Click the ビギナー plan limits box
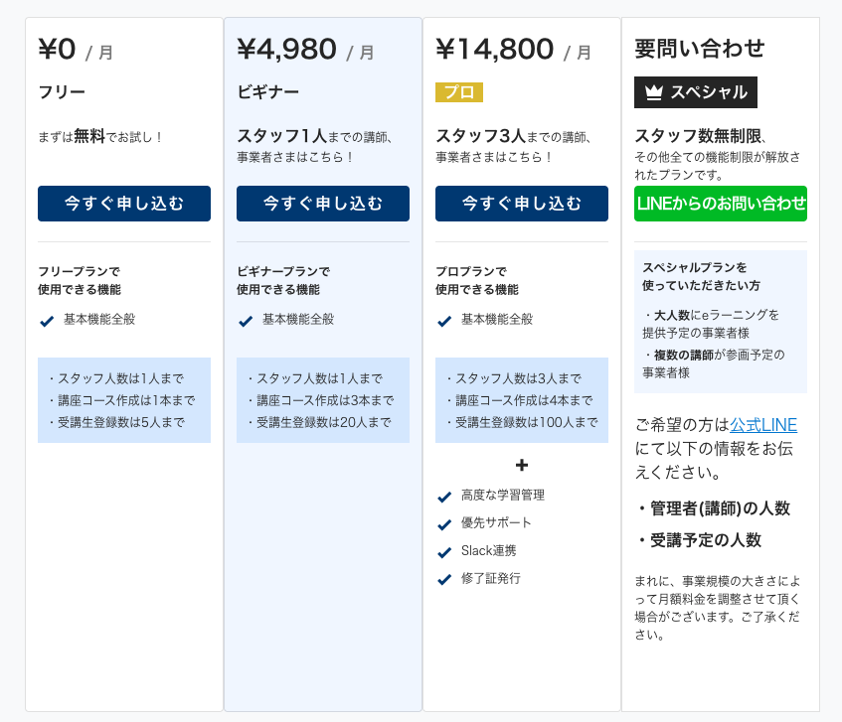Viewport: 842px width, 722px height. pos(323,400)
